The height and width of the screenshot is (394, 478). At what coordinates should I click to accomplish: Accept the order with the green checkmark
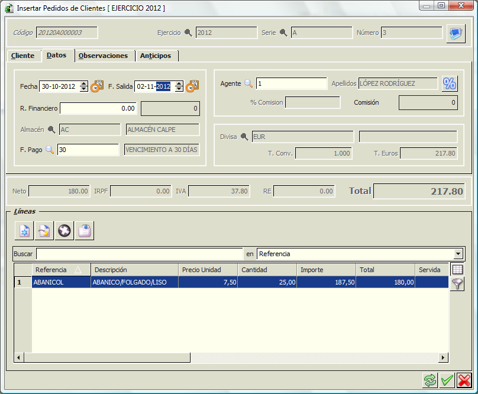click(447, 380)
